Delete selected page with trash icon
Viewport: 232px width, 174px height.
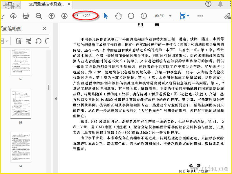click(x=19, y=41)
